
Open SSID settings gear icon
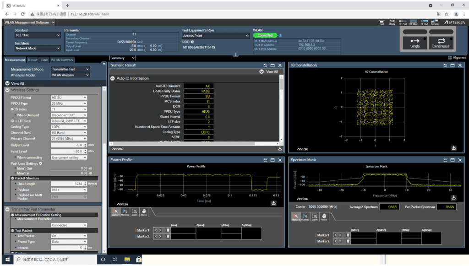click(192, 42)
